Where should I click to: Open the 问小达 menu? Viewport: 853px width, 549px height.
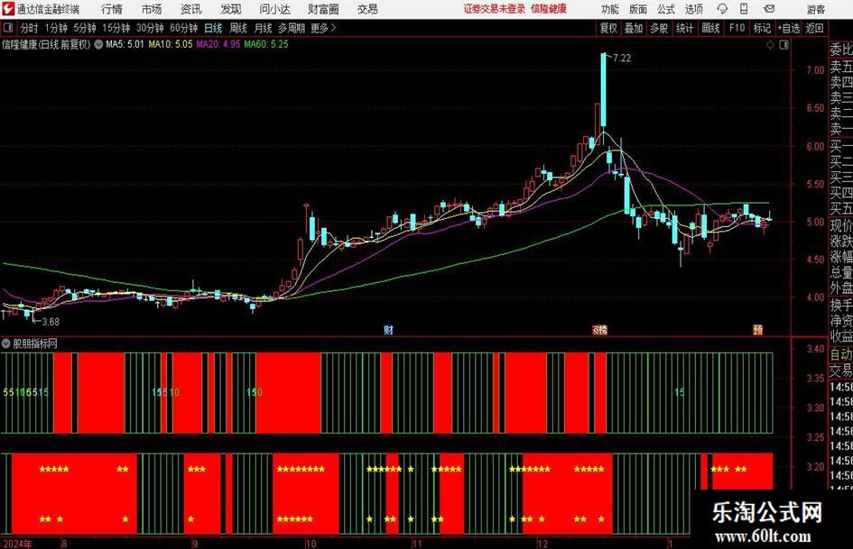(274, 9)
